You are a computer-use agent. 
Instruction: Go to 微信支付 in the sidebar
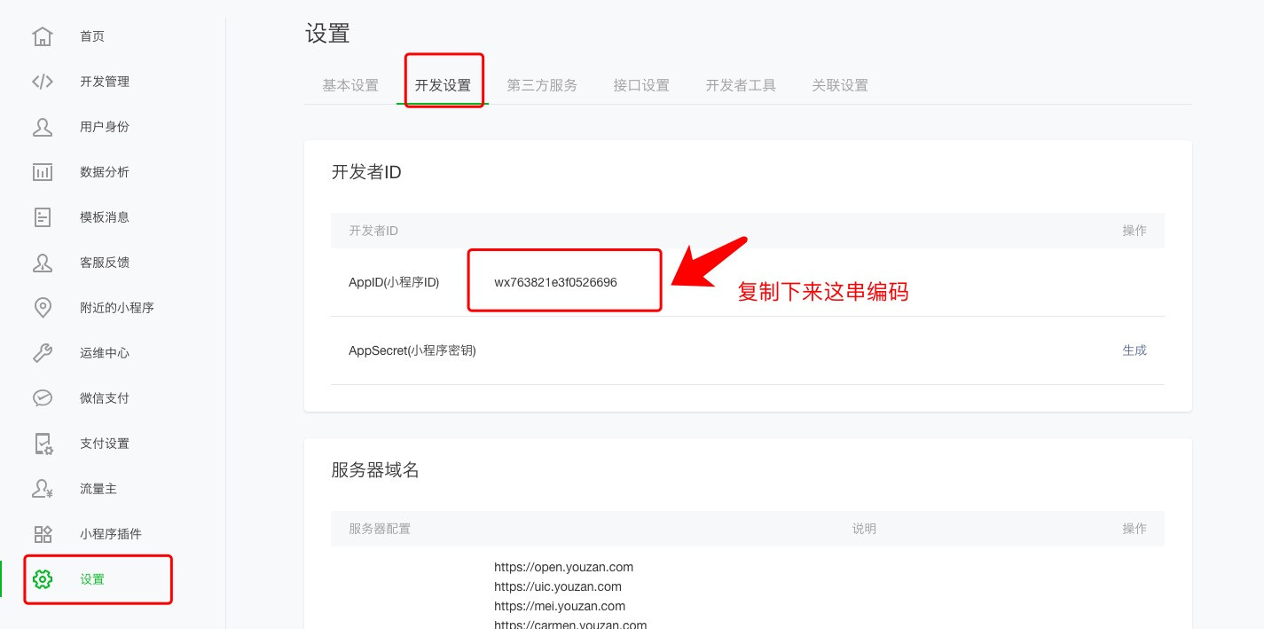pos(105,398)
